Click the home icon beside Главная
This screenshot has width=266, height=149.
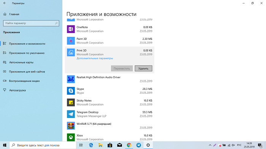tap(5, 14)
